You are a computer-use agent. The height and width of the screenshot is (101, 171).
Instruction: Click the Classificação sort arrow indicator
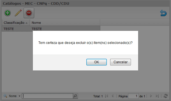click(26, 23)
